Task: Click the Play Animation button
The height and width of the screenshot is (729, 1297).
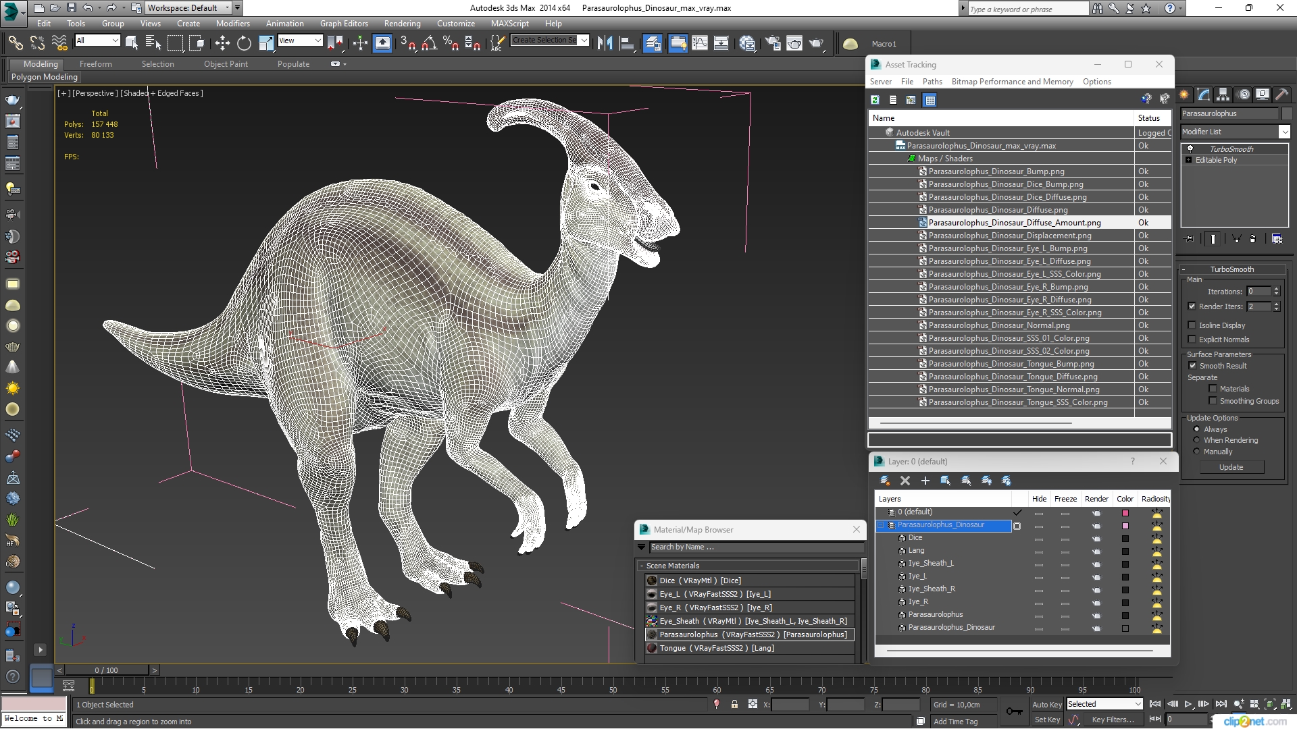Action: (x=1188, y=704)
